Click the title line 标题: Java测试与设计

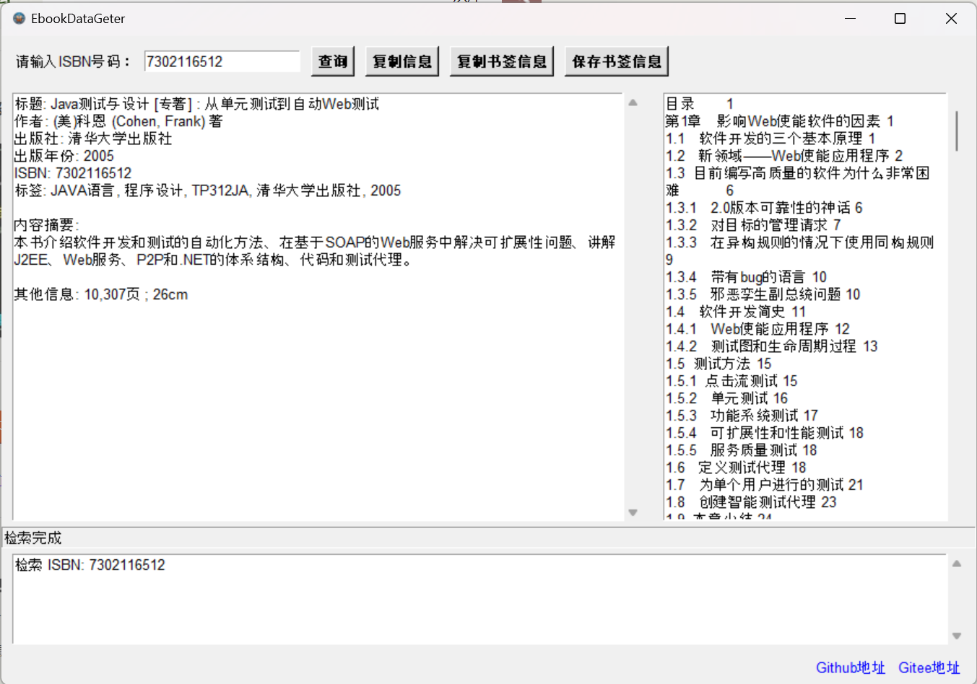[197, 104]
